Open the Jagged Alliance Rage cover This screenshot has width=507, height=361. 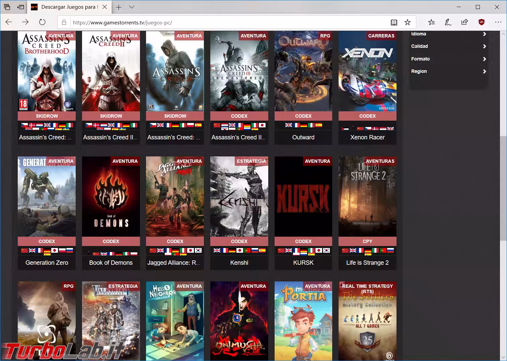click(175, 197)
